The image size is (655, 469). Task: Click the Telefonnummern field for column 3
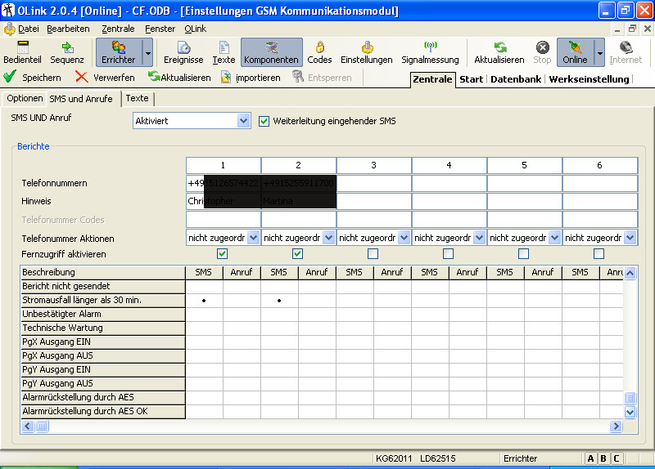tap(373, 183)
